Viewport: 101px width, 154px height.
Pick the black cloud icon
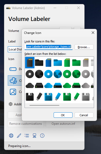point(30,85)
